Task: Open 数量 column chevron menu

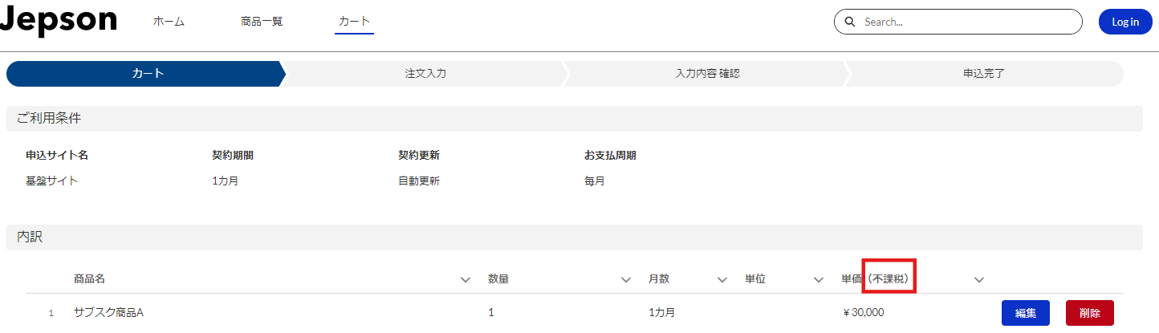Action: pyautogui.click(x=626, y=279)
